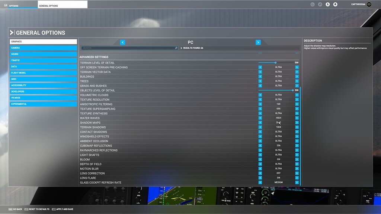The height and width of the screenshot is (214, 381).
Task: Click the friends/group icon in the top bar
Action: 320,4
